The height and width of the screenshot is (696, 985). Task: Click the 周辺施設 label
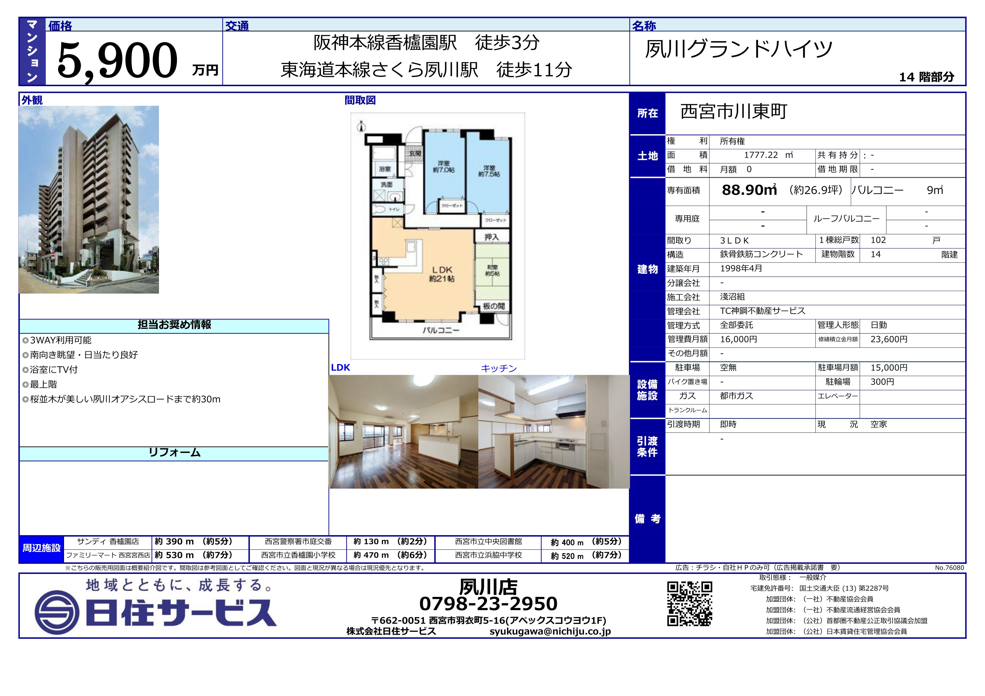coord(42,548)
